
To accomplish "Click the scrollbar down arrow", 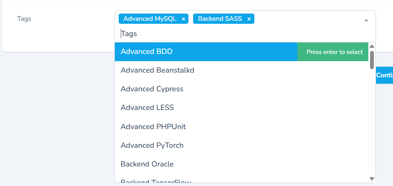I will click(x=372, y=179).
